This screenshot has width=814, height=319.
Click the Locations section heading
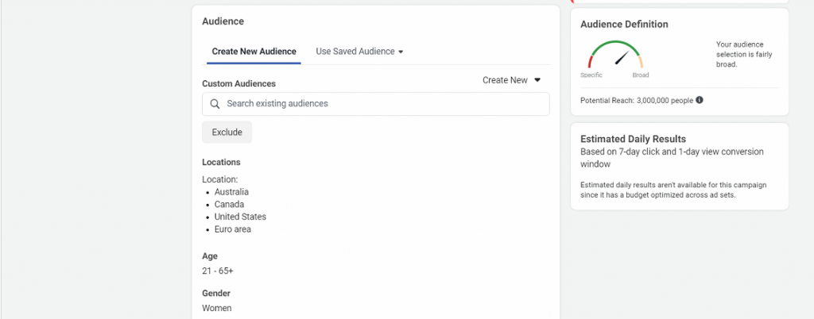tap(221, 162)
